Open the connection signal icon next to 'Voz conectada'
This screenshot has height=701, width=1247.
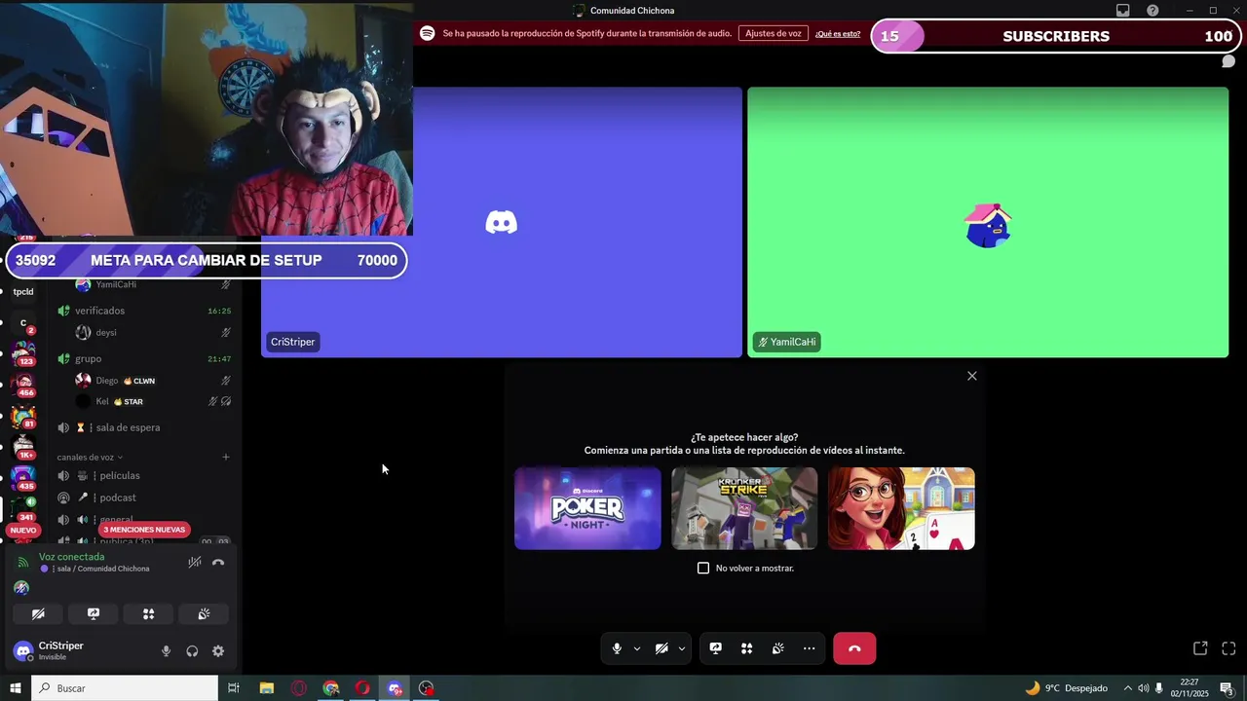point(23,562)
